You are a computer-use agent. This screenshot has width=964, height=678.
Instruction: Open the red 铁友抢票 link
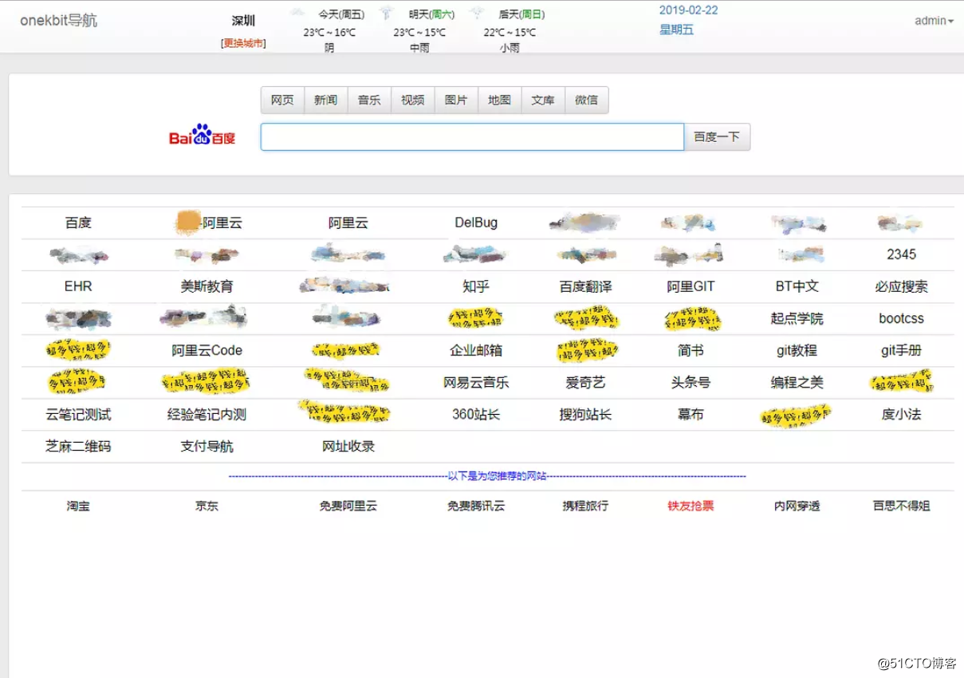(x=691, y=506)
